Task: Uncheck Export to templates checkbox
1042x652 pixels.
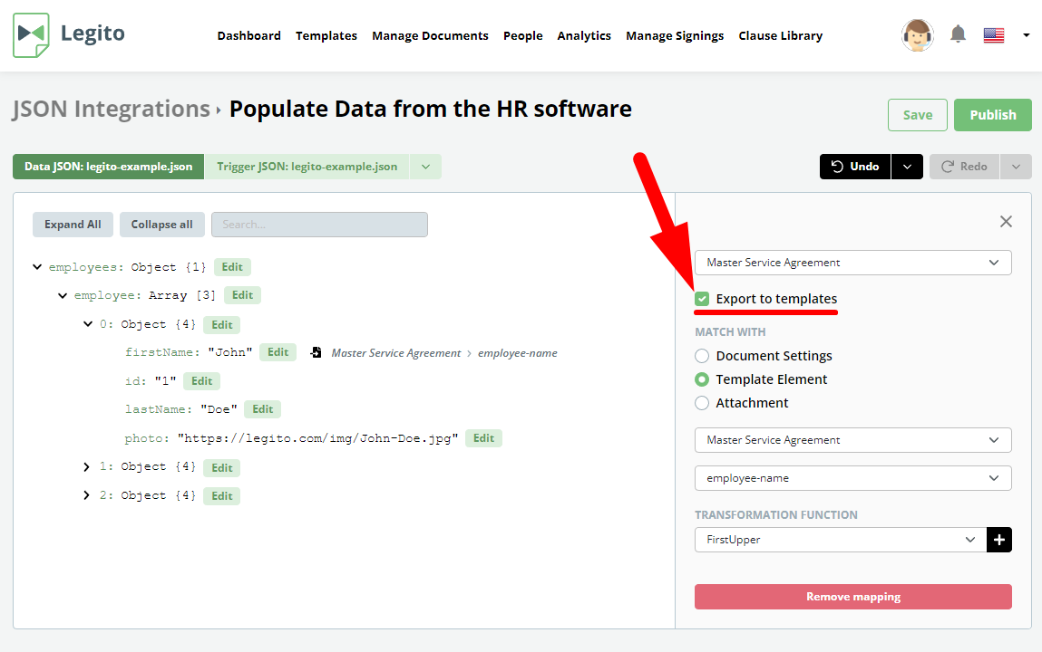Action: [x=702, y=299]
